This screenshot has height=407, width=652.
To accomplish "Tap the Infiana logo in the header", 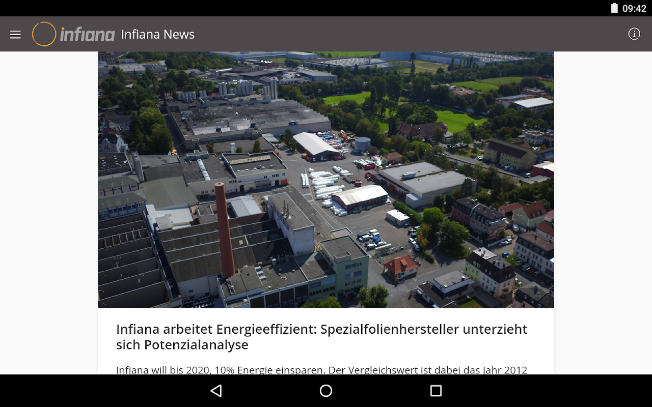I will tap(73, 34).
